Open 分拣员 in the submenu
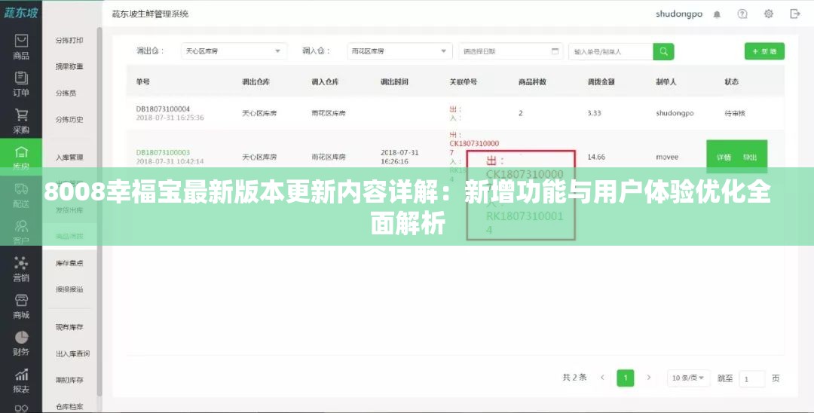The image size is (814, 413). pos(66,93)
